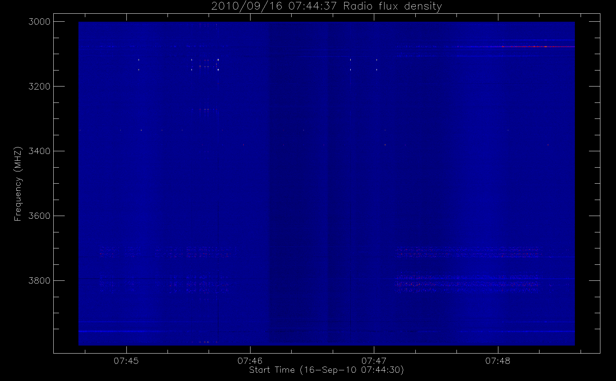Click the 07:45 time tick label

[126, 361]
